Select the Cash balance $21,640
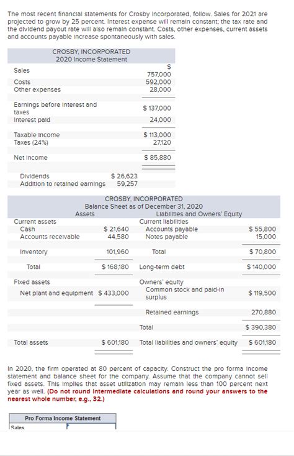 coord(116,229)
